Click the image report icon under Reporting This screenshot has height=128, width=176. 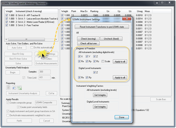[19, 87]
